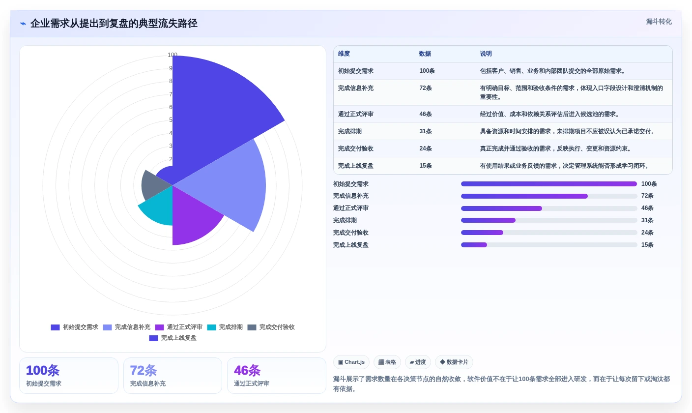692x413 pixels.
Task: Click the 初始提交需求 progress bar
Action: pos(549,184)
